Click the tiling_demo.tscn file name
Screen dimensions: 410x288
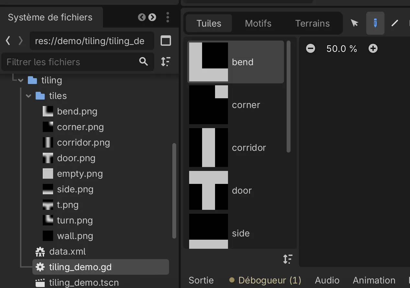pyautogui.click(x=84, y=282)
